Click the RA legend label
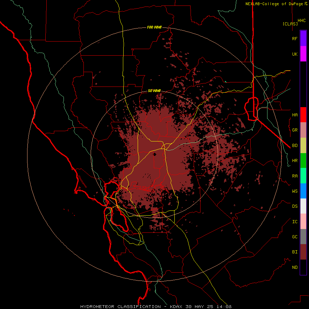 tap(295, 176)
